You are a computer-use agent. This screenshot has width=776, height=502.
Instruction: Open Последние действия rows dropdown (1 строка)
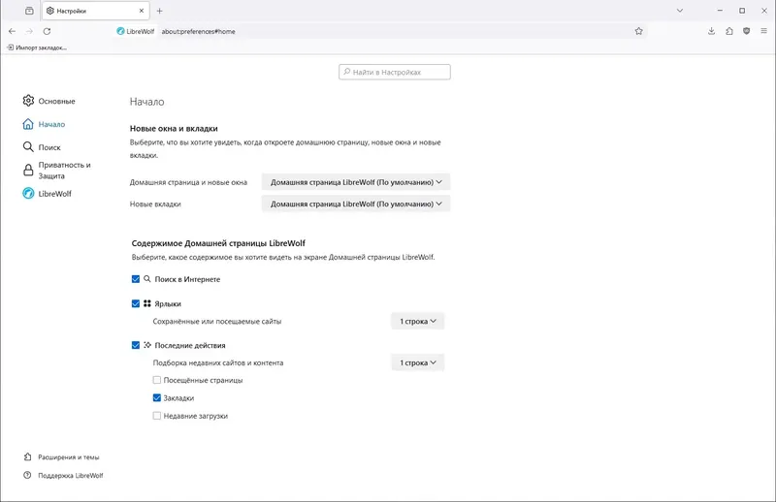tap(418, 362)
